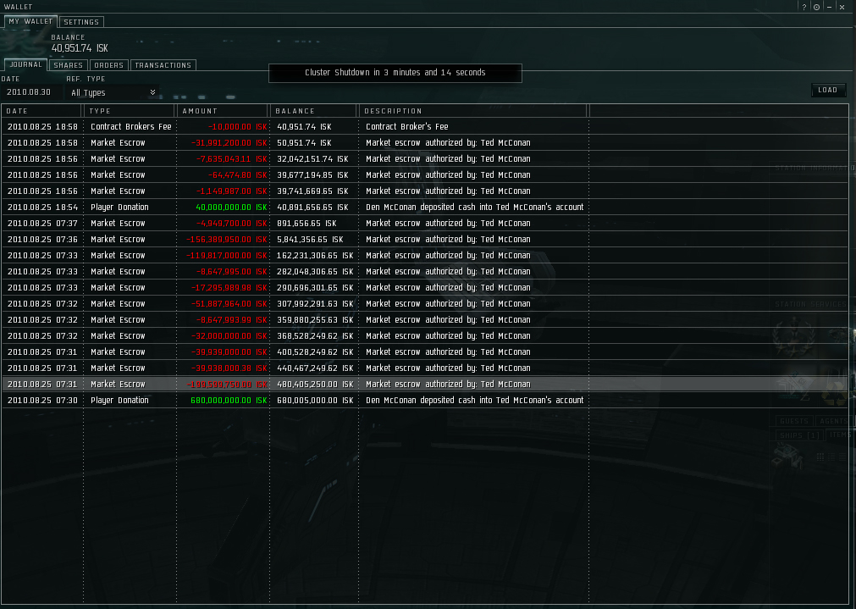
Task: Click the date cell 2010.08.25 07:37
Action: pyautogui.click(x=42, y=224)
